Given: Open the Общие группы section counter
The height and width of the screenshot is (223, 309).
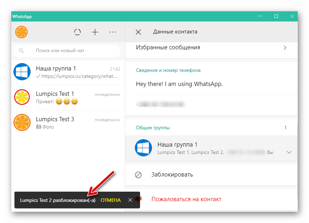Looking at the screenshot, I should point(285,128).
